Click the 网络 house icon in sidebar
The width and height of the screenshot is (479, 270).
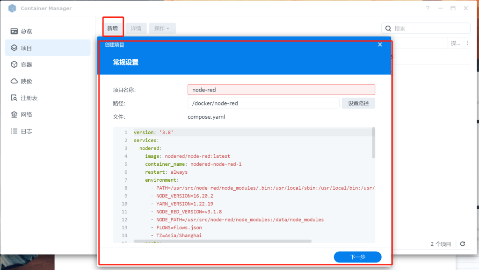(14, 114)
